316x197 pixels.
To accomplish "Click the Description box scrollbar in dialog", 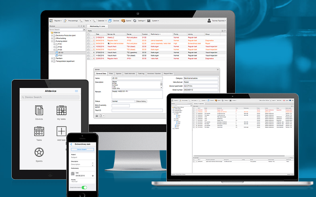I will tap(161, 85).
